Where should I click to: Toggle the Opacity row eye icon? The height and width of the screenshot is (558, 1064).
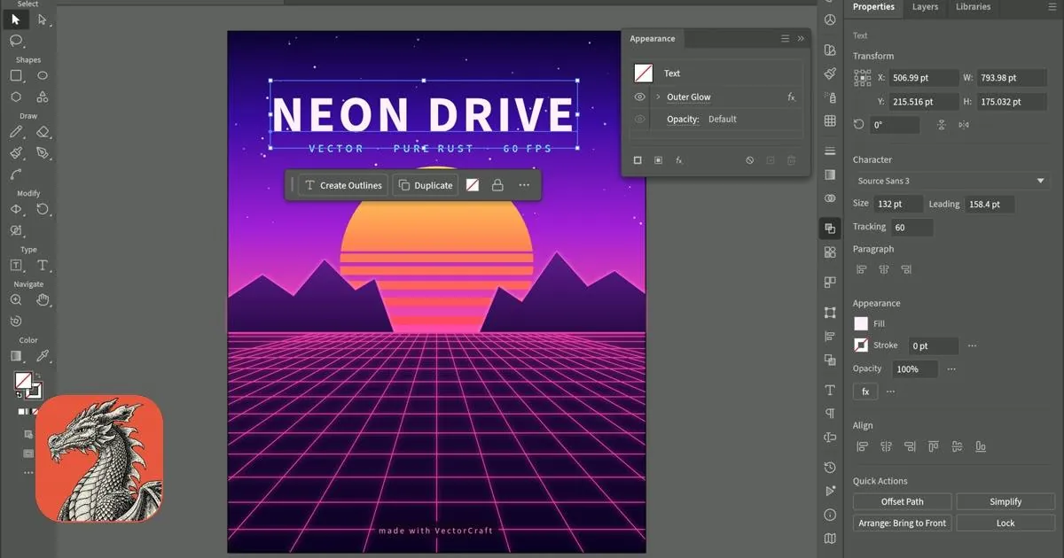pos(639,119)
